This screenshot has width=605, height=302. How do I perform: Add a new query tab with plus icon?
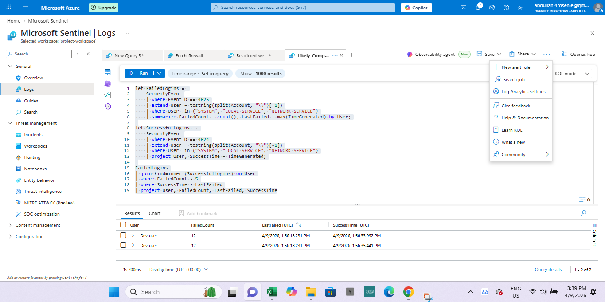(x=352, y=55)
